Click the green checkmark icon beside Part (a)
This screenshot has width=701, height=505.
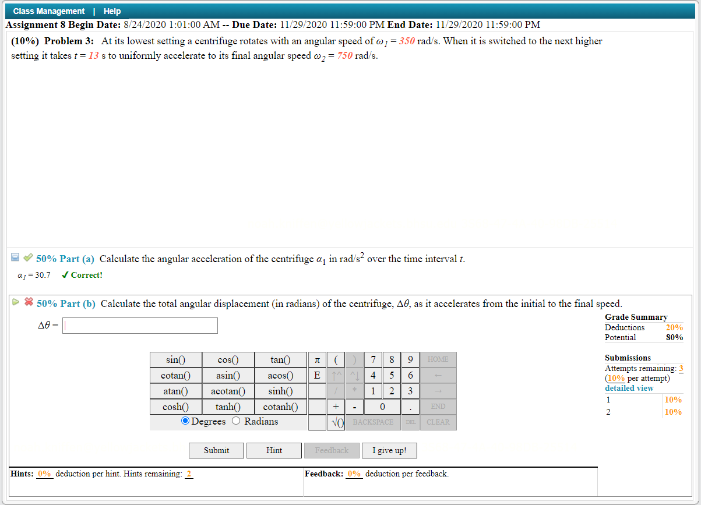[x=27, y=257]
